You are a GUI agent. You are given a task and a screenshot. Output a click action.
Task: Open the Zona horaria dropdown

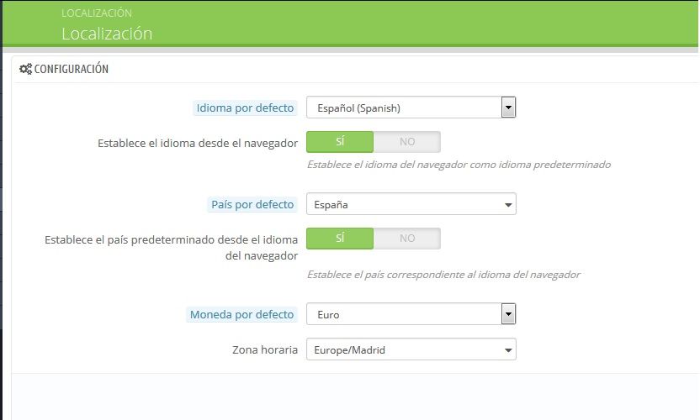[411, 349]
